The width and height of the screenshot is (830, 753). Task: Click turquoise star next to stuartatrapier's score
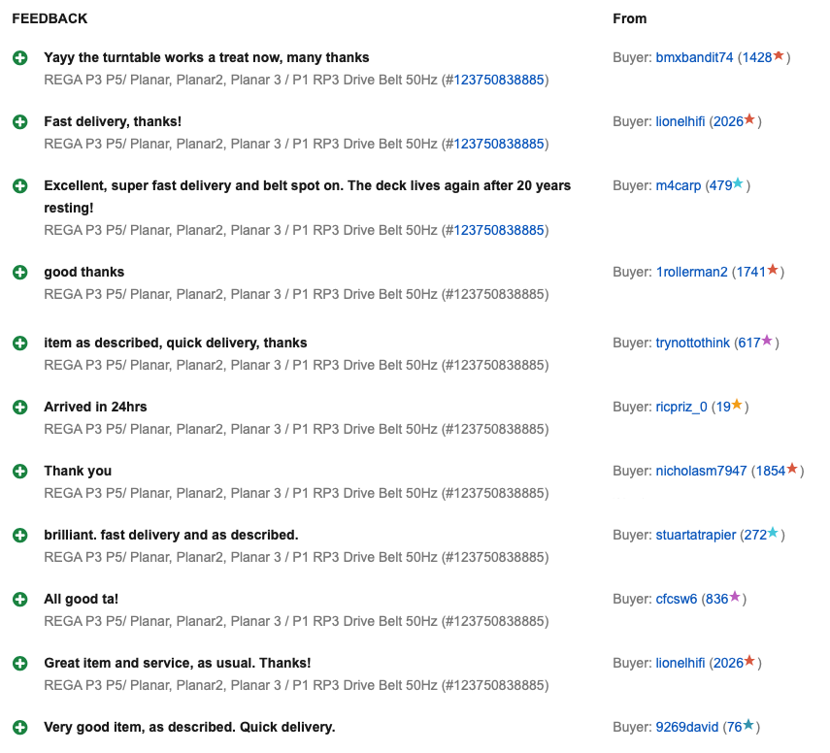tap(773, 534)
